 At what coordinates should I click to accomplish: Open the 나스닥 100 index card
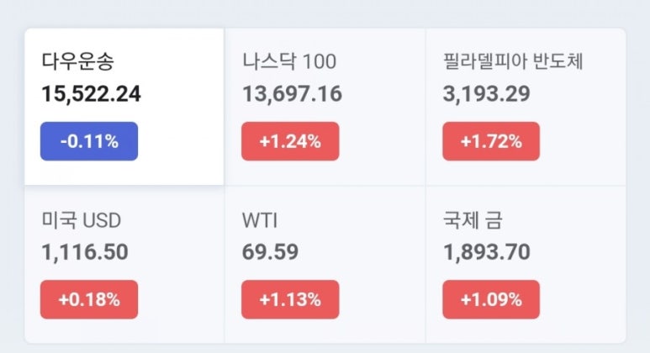click(x=325, y=107)
